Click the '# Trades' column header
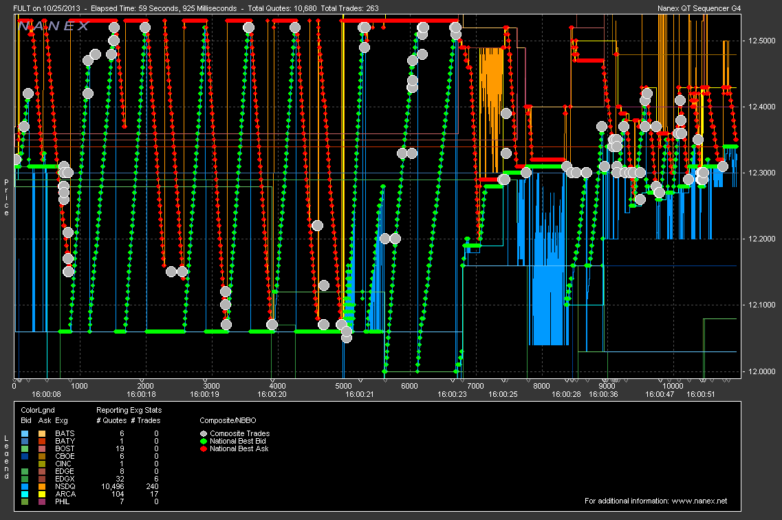The image size is (782, 520). [146, 420]
